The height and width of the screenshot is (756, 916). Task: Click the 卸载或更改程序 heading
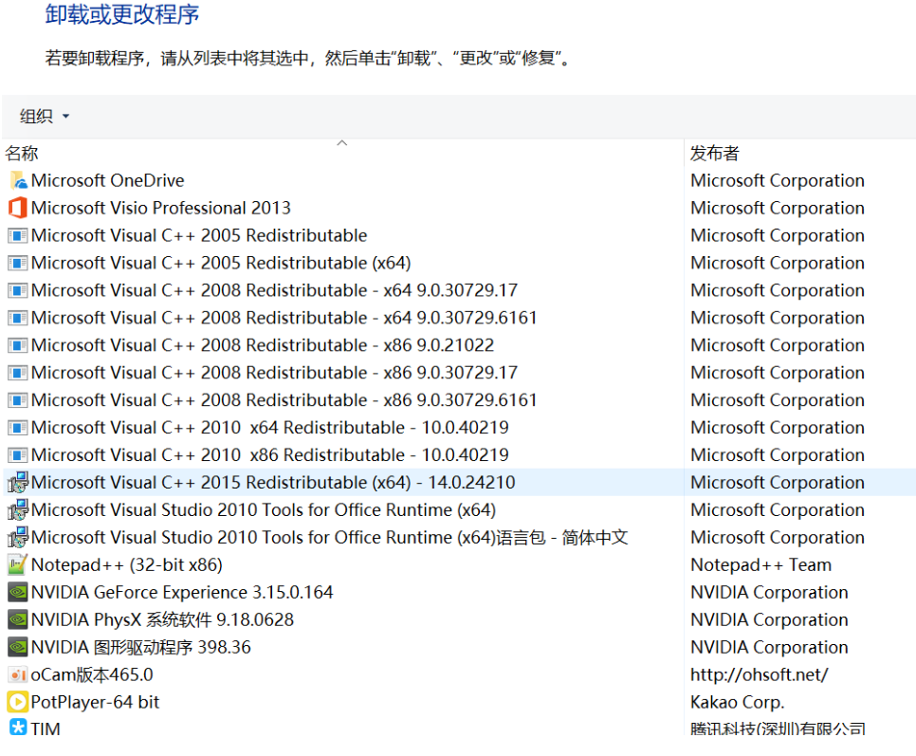pos(122,14)
